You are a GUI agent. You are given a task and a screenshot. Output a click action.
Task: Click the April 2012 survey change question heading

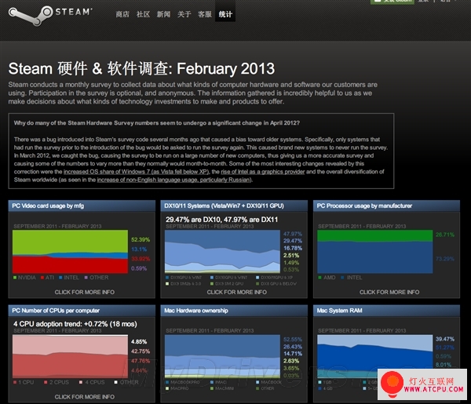click(157, 123)
